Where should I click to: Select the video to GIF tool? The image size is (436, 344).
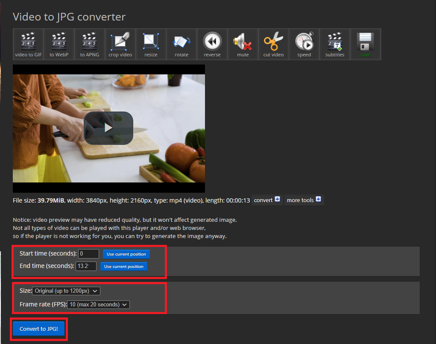28,44
